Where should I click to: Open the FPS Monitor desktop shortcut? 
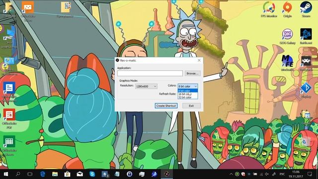coord(269,9)
